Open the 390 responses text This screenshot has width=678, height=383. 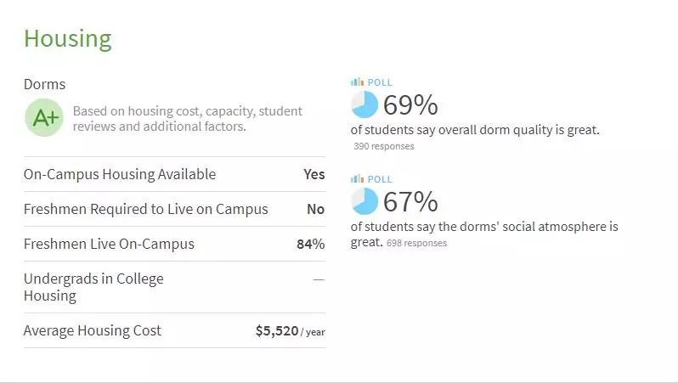(384, 146)
